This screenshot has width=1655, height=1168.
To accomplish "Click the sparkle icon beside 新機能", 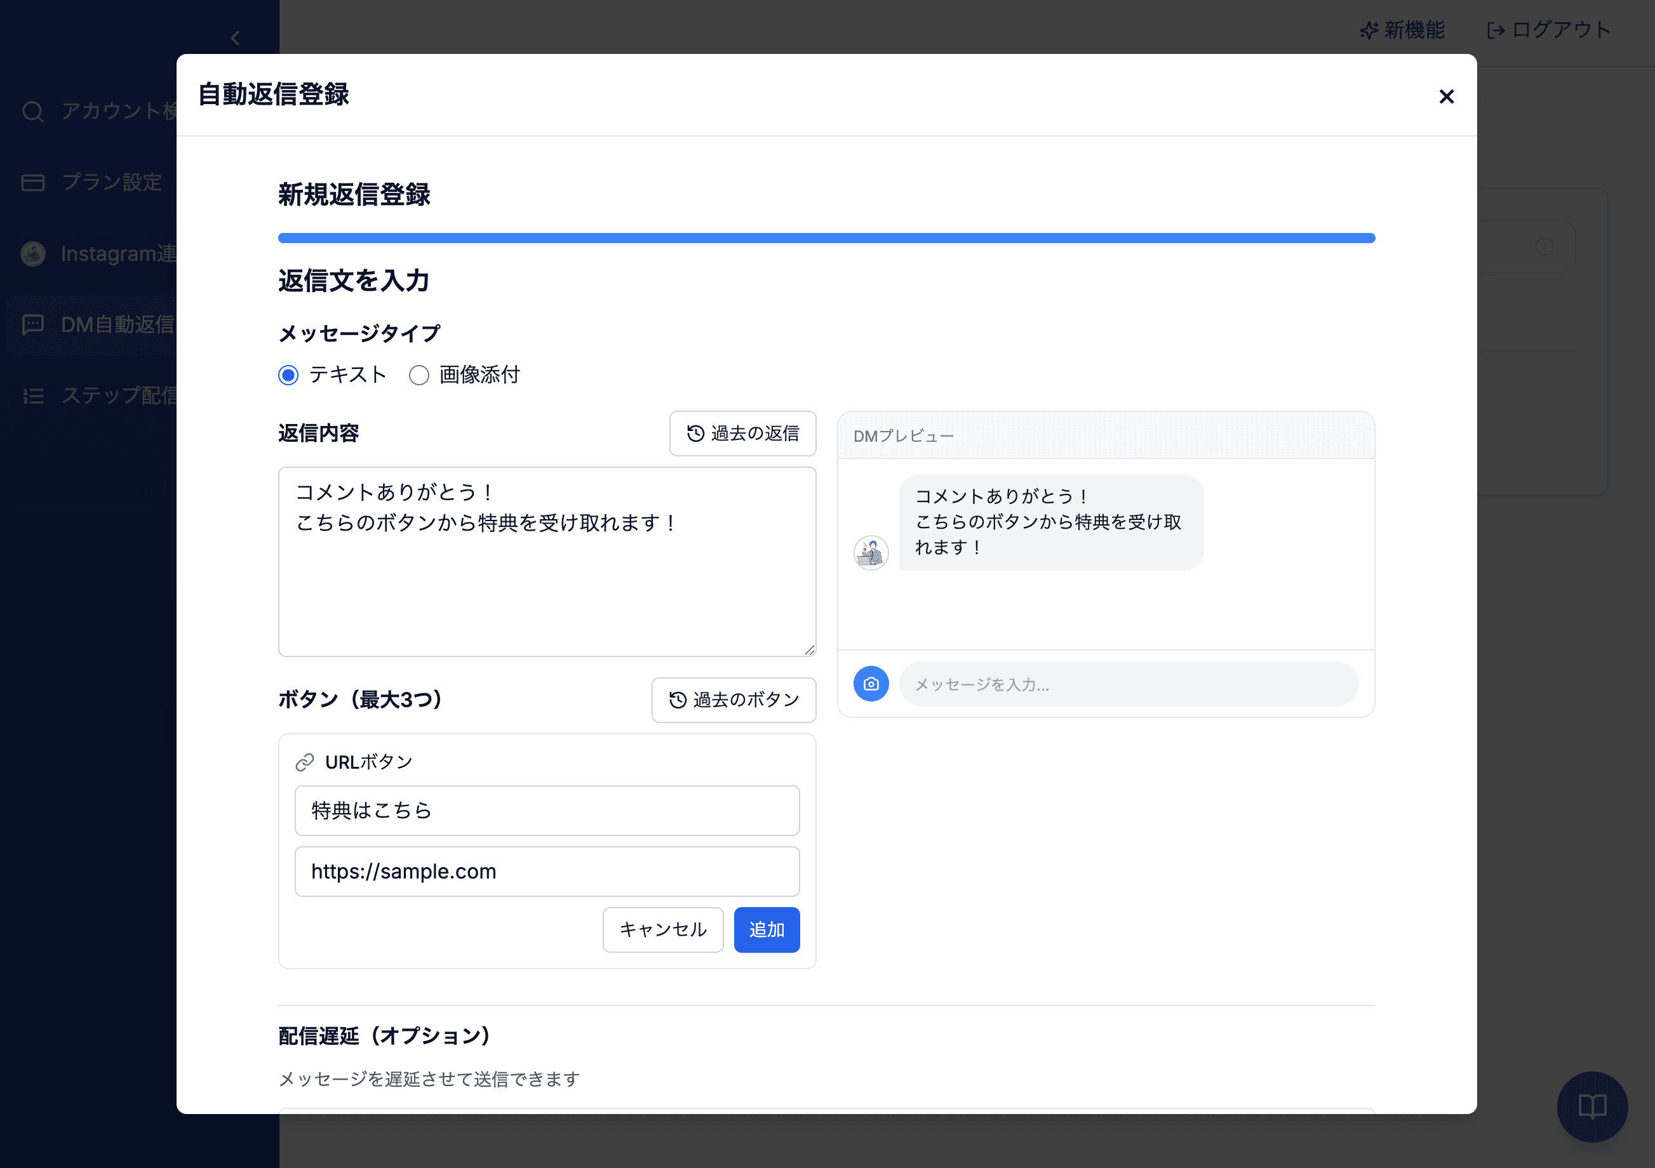I will coord(1368,30).
